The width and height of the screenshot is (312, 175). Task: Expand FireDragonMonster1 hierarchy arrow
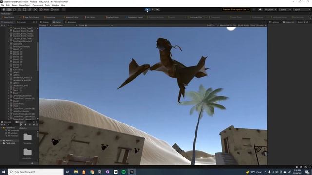click(9, 41)
